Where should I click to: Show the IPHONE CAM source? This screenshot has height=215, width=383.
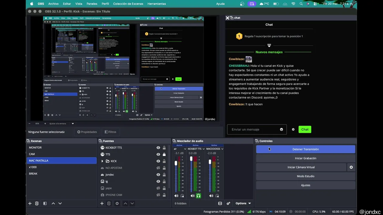[158, 195]
